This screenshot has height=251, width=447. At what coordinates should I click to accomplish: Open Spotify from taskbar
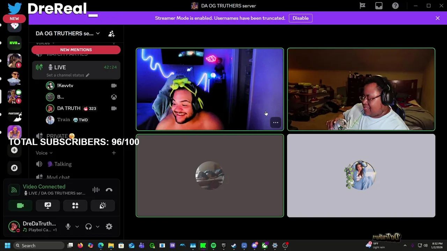pyautogui.click(x=213, y=245)
